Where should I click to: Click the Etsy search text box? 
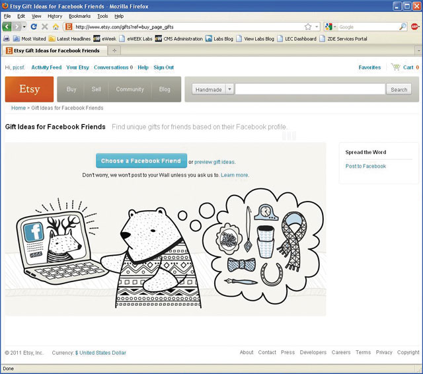tap(310, 89)
